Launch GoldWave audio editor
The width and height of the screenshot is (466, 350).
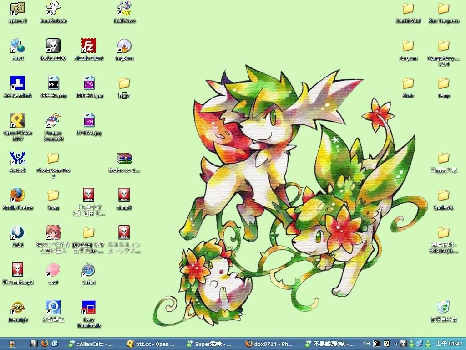click(x=124, y=8)
